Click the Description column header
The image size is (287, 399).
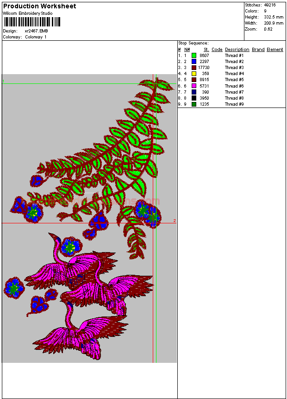click(237, 50)
